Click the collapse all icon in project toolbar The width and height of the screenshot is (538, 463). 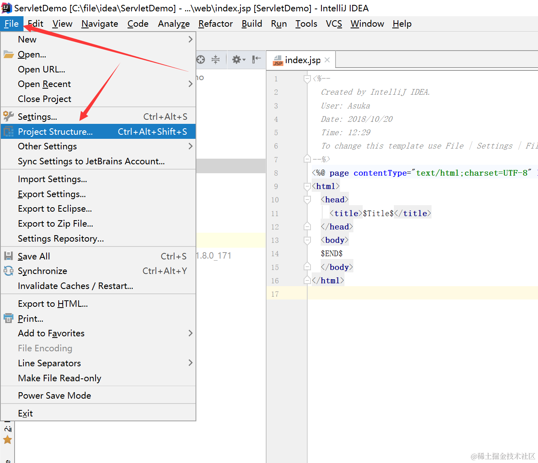[216, 60]
